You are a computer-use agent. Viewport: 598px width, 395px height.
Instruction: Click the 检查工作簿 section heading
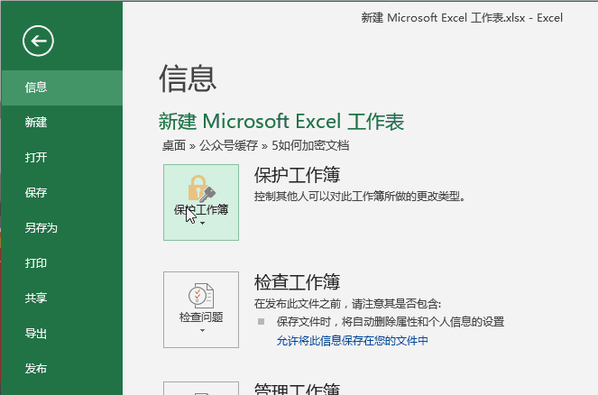click(297, 282)
